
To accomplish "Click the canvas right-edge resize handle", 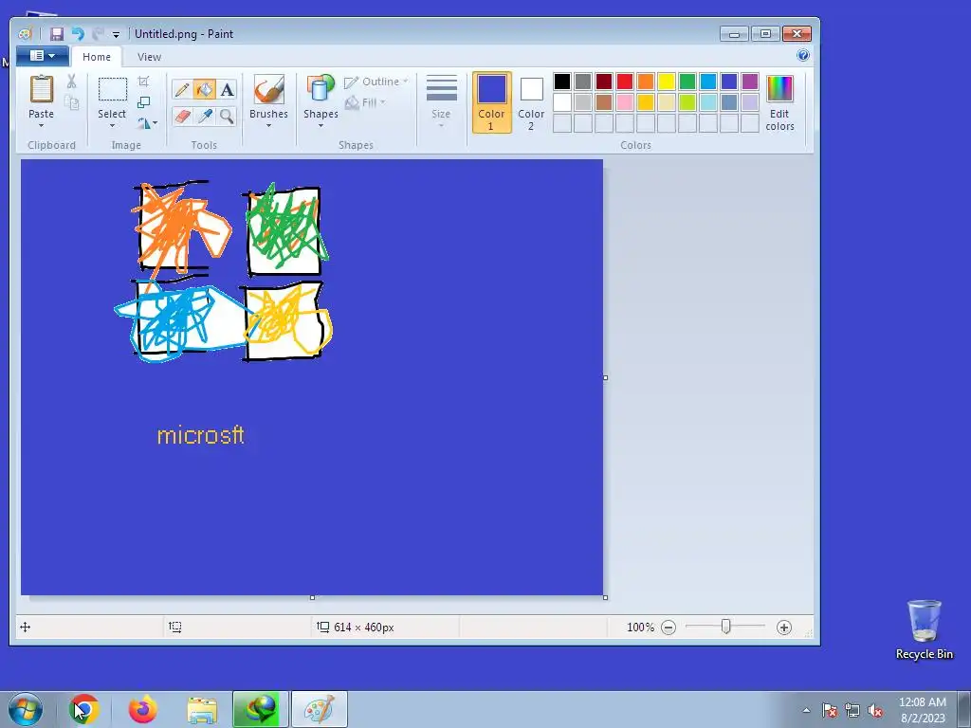I will [605, 377].
